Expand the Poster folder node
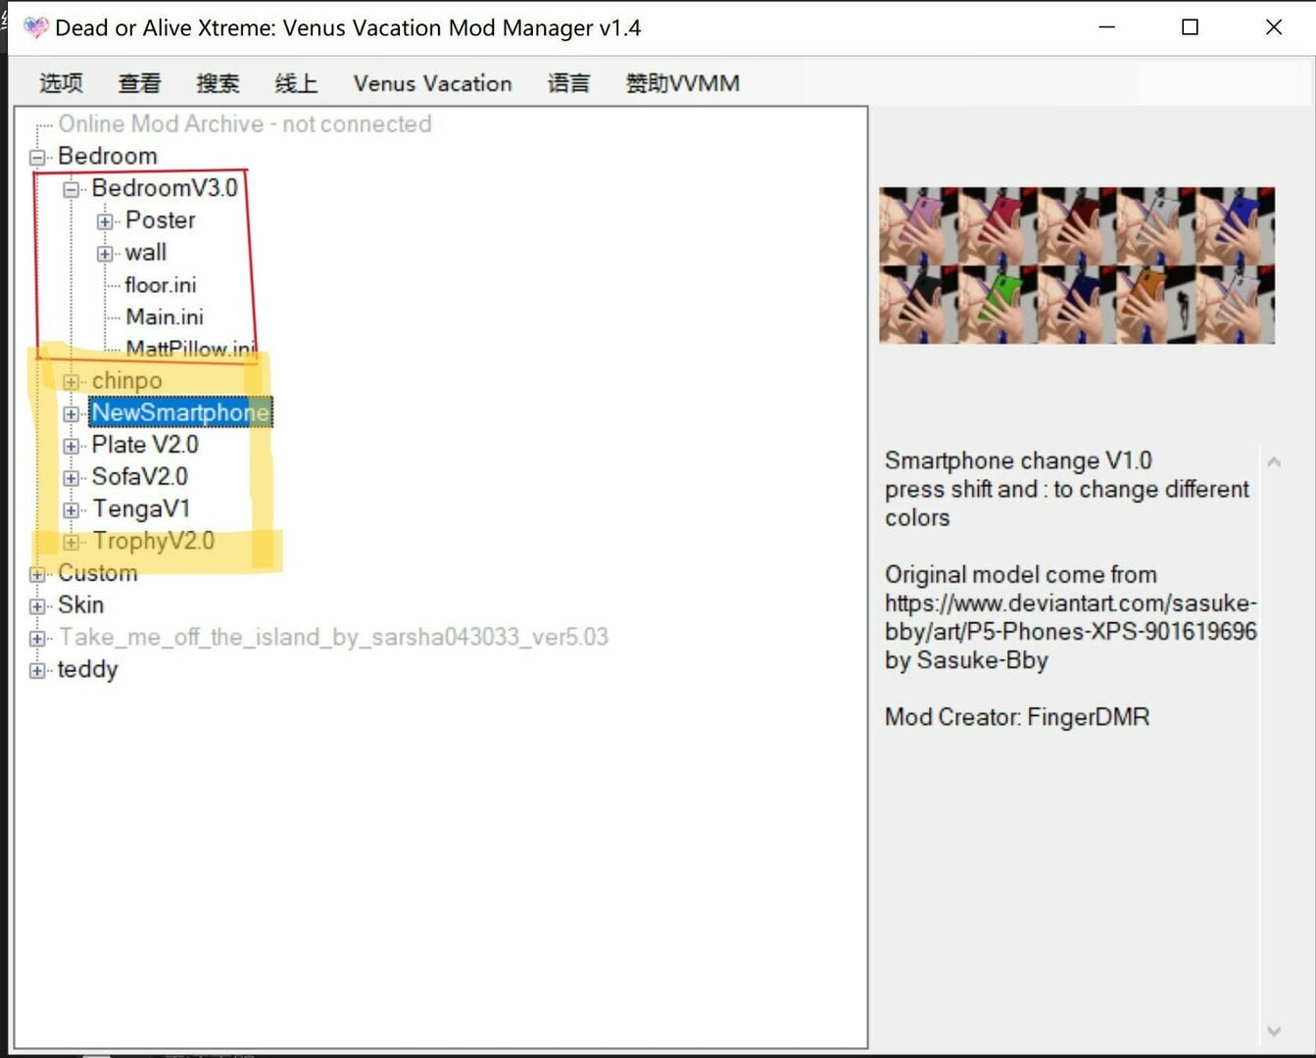Screen dimensions: 1316x1058 105,221
